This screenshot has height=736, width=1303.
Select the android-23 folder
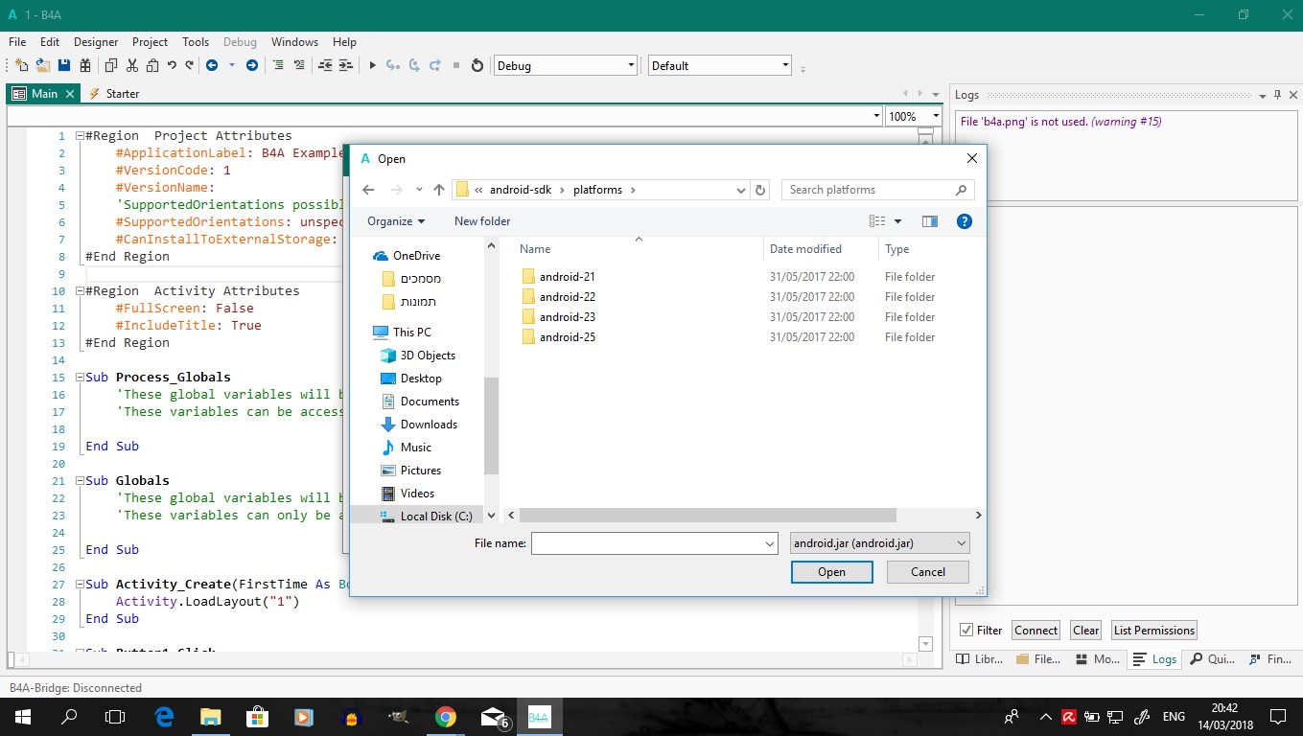point(567,317)
